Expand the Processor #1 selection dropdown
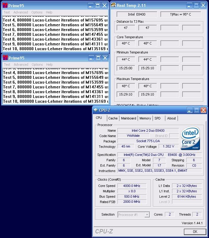 click(x=147, y=215)
